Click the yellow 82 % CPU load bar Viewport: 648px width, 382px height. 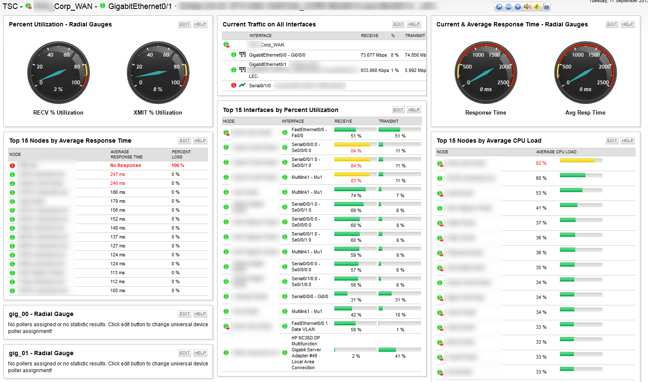pos(577,160)
